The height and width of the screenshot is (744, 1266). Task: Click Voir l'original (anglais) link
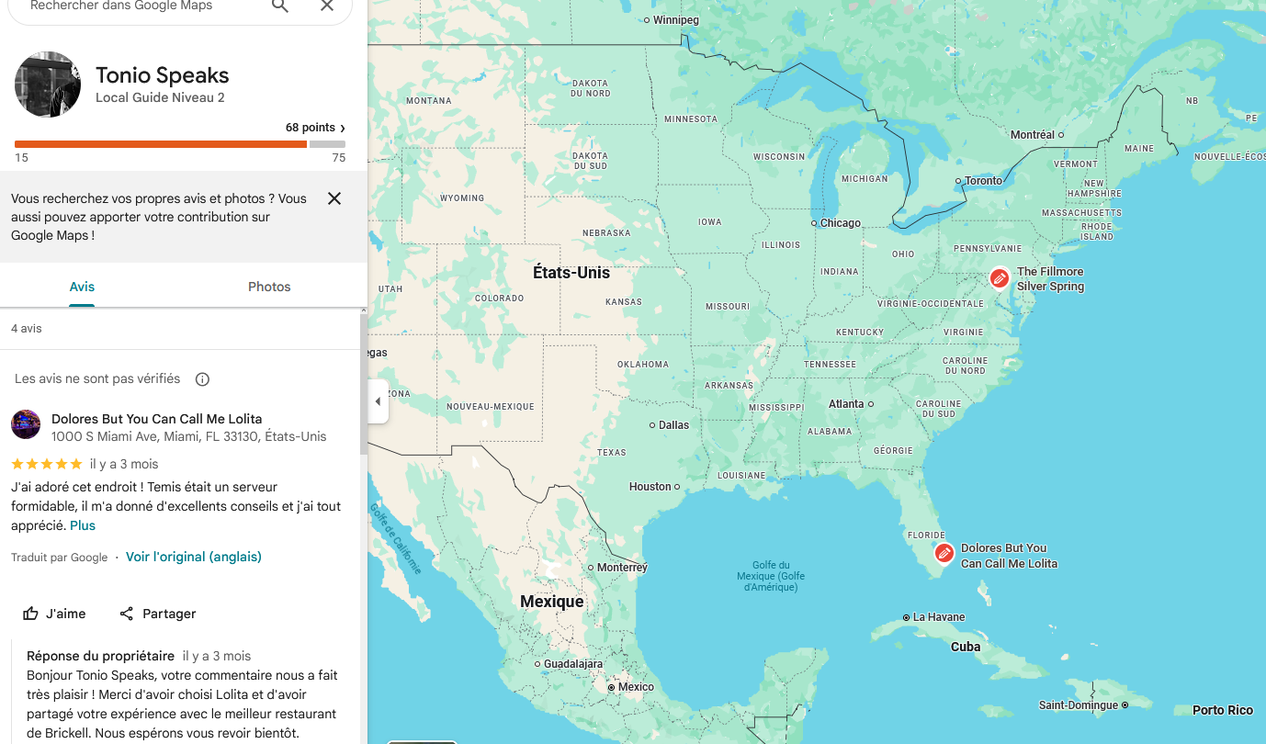(194, 557)
